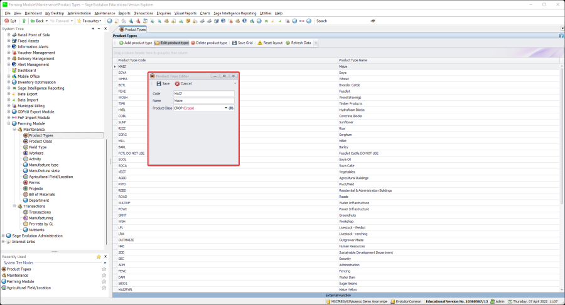Click the Add product type icon
Screen dimensions: 565x305
pyautogui.click(x=121, y=43)
